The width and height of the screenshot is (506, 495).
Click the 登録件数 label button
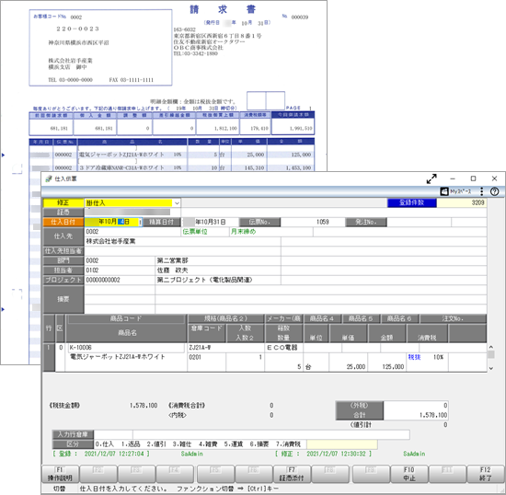click(412, 202)
